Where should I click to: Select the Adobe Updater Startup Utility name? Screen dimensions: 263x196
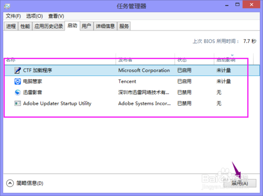click(57, 103)
